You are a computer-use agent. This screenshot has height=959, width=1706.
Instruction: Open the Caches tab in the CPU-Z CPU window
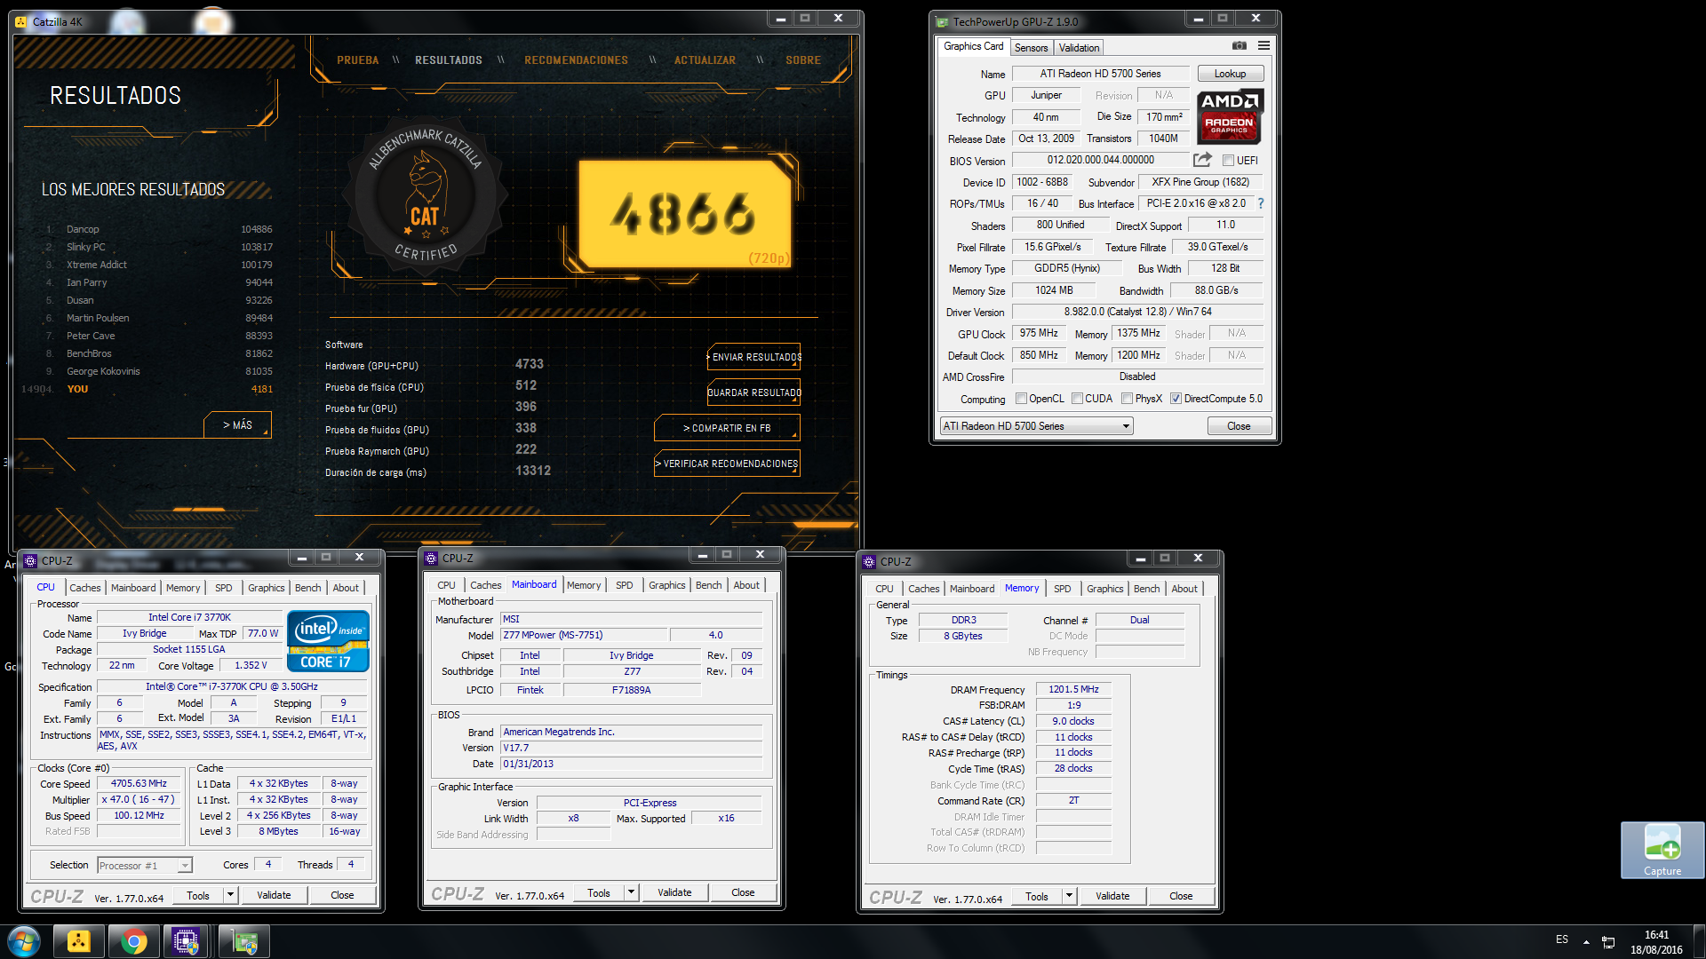tap(85, 588)
